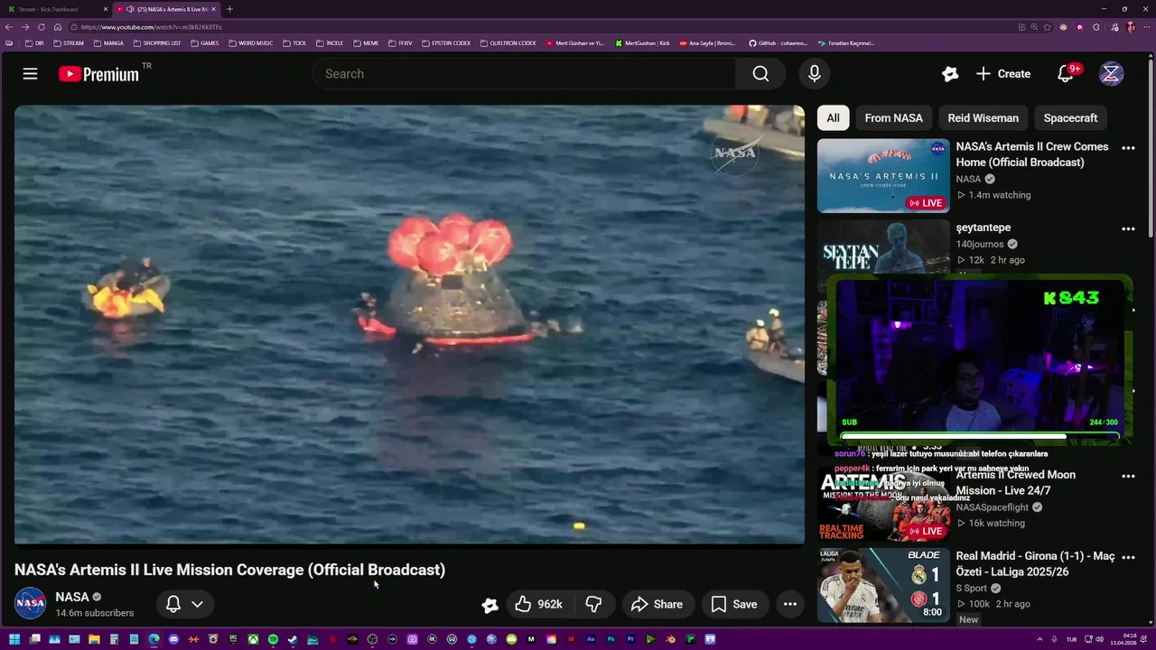
Task: Open YouTube notifications bell
Action: [x=1066, y=74]
